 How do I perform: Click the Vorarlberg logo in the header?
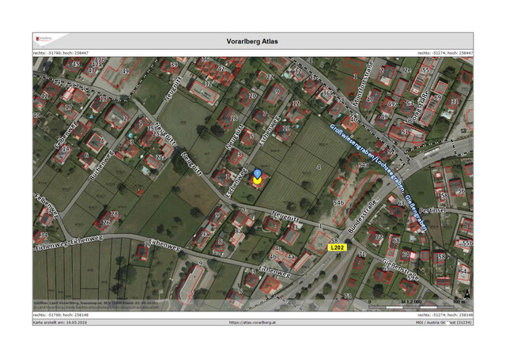[x=43, y=39]
